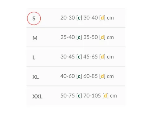
Task: Click the 20-30 measurement text
Action: [68, 18]
